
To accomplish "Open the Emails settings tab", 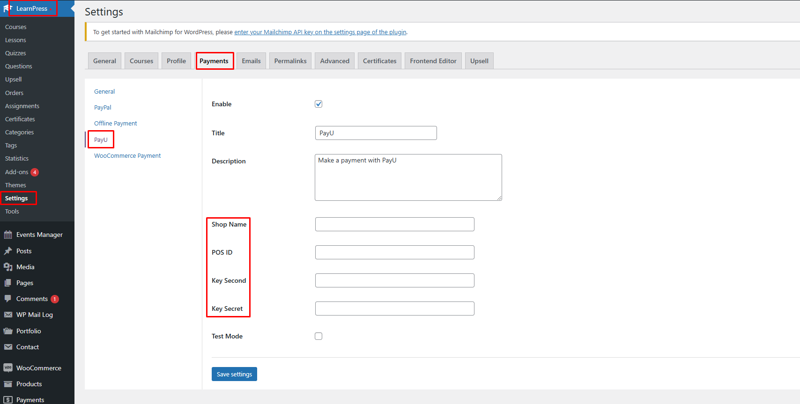I will [252, 61].
